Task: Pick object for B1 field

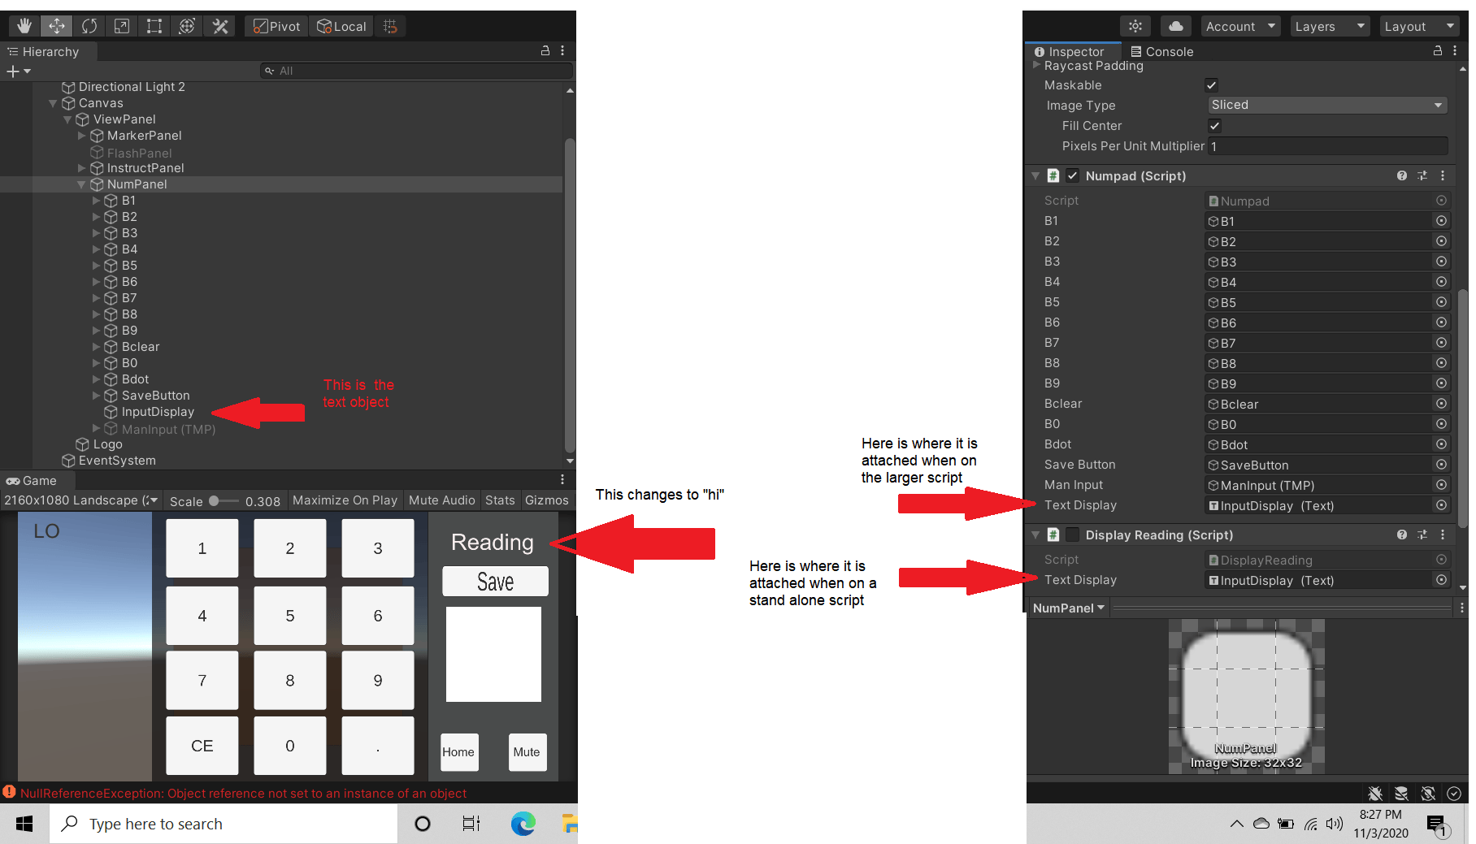Action: (x=1441, y=221)
